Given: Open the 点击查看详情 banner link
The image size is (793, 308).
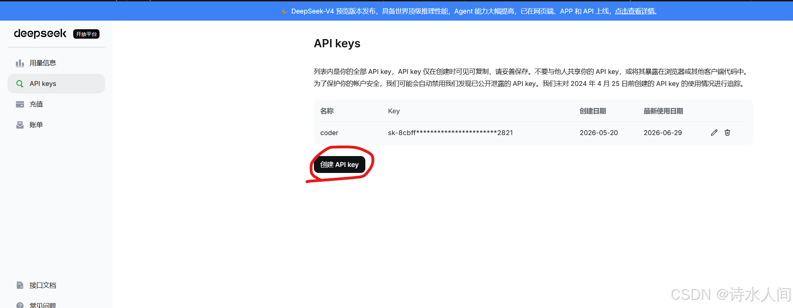Looking at the screenshot, I should pyautogui.click(x=635, y=11).
